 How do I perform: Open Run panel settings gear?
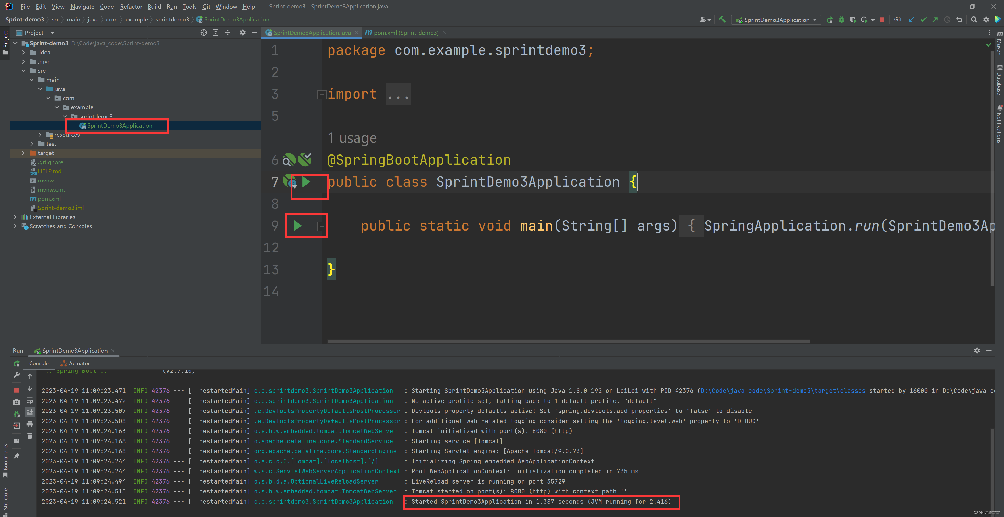point(977,351)
